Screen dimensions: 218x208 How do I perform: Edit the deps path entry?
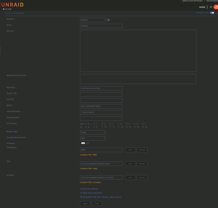130,164
